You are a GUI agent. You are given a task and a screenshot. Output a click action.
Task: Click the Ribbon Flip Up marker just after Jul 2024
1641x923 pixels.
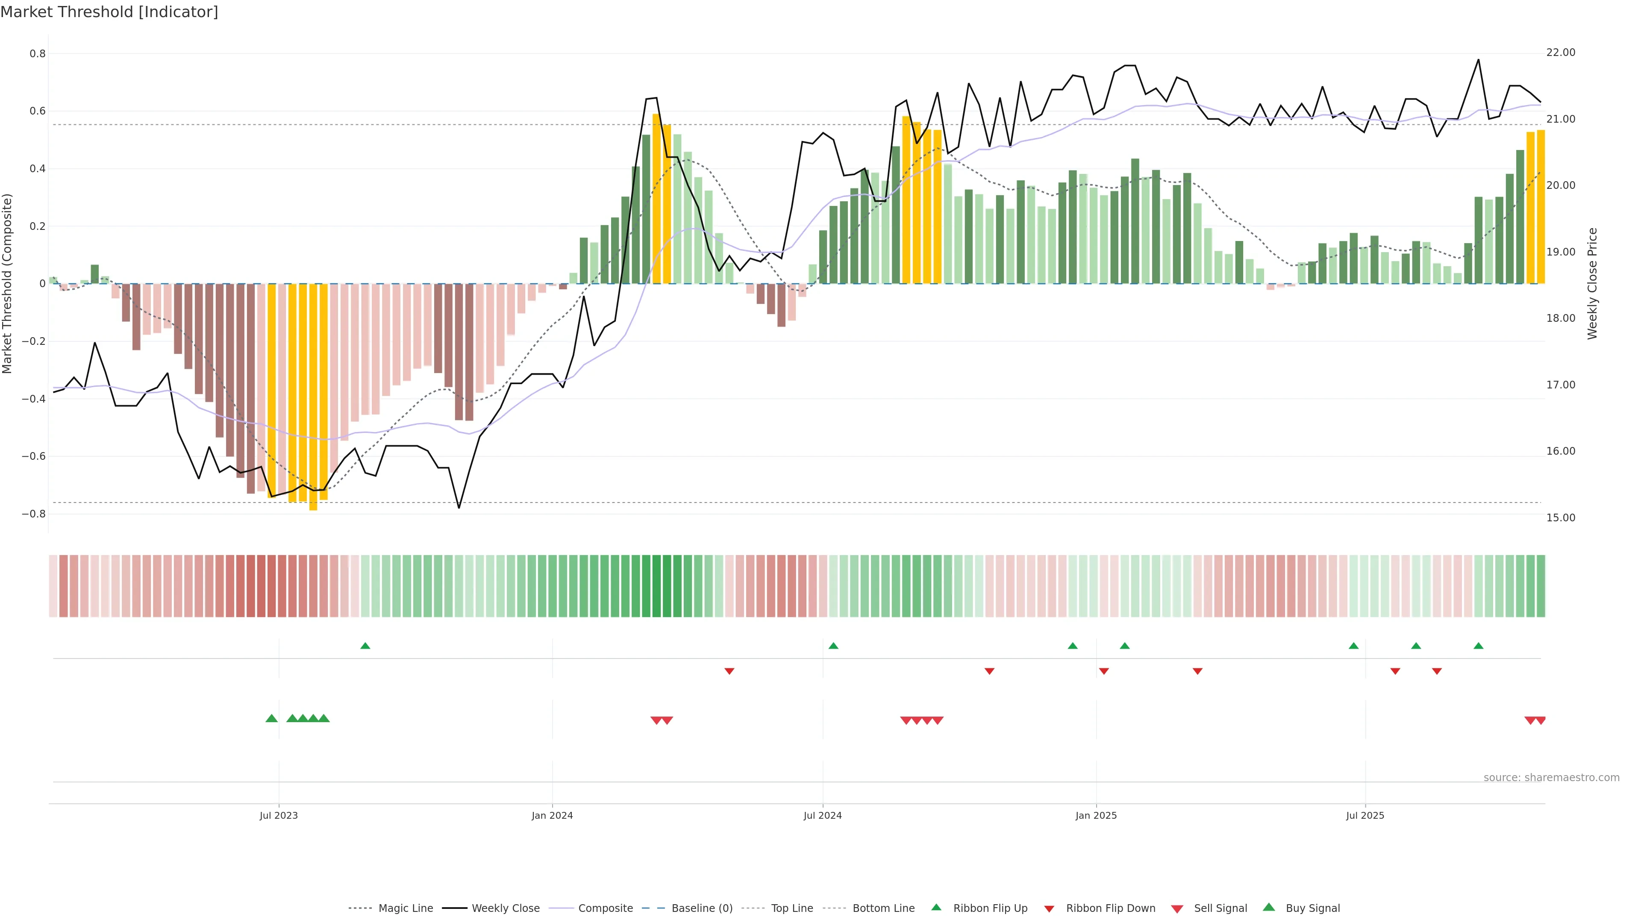[x=833, y=646]
